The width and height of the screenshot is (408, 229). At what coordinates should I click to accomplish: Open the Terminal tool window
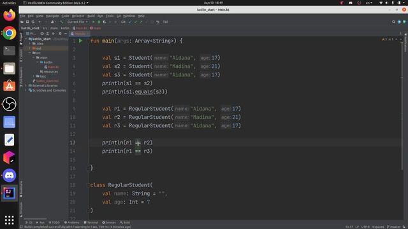(x=91, y=223)
